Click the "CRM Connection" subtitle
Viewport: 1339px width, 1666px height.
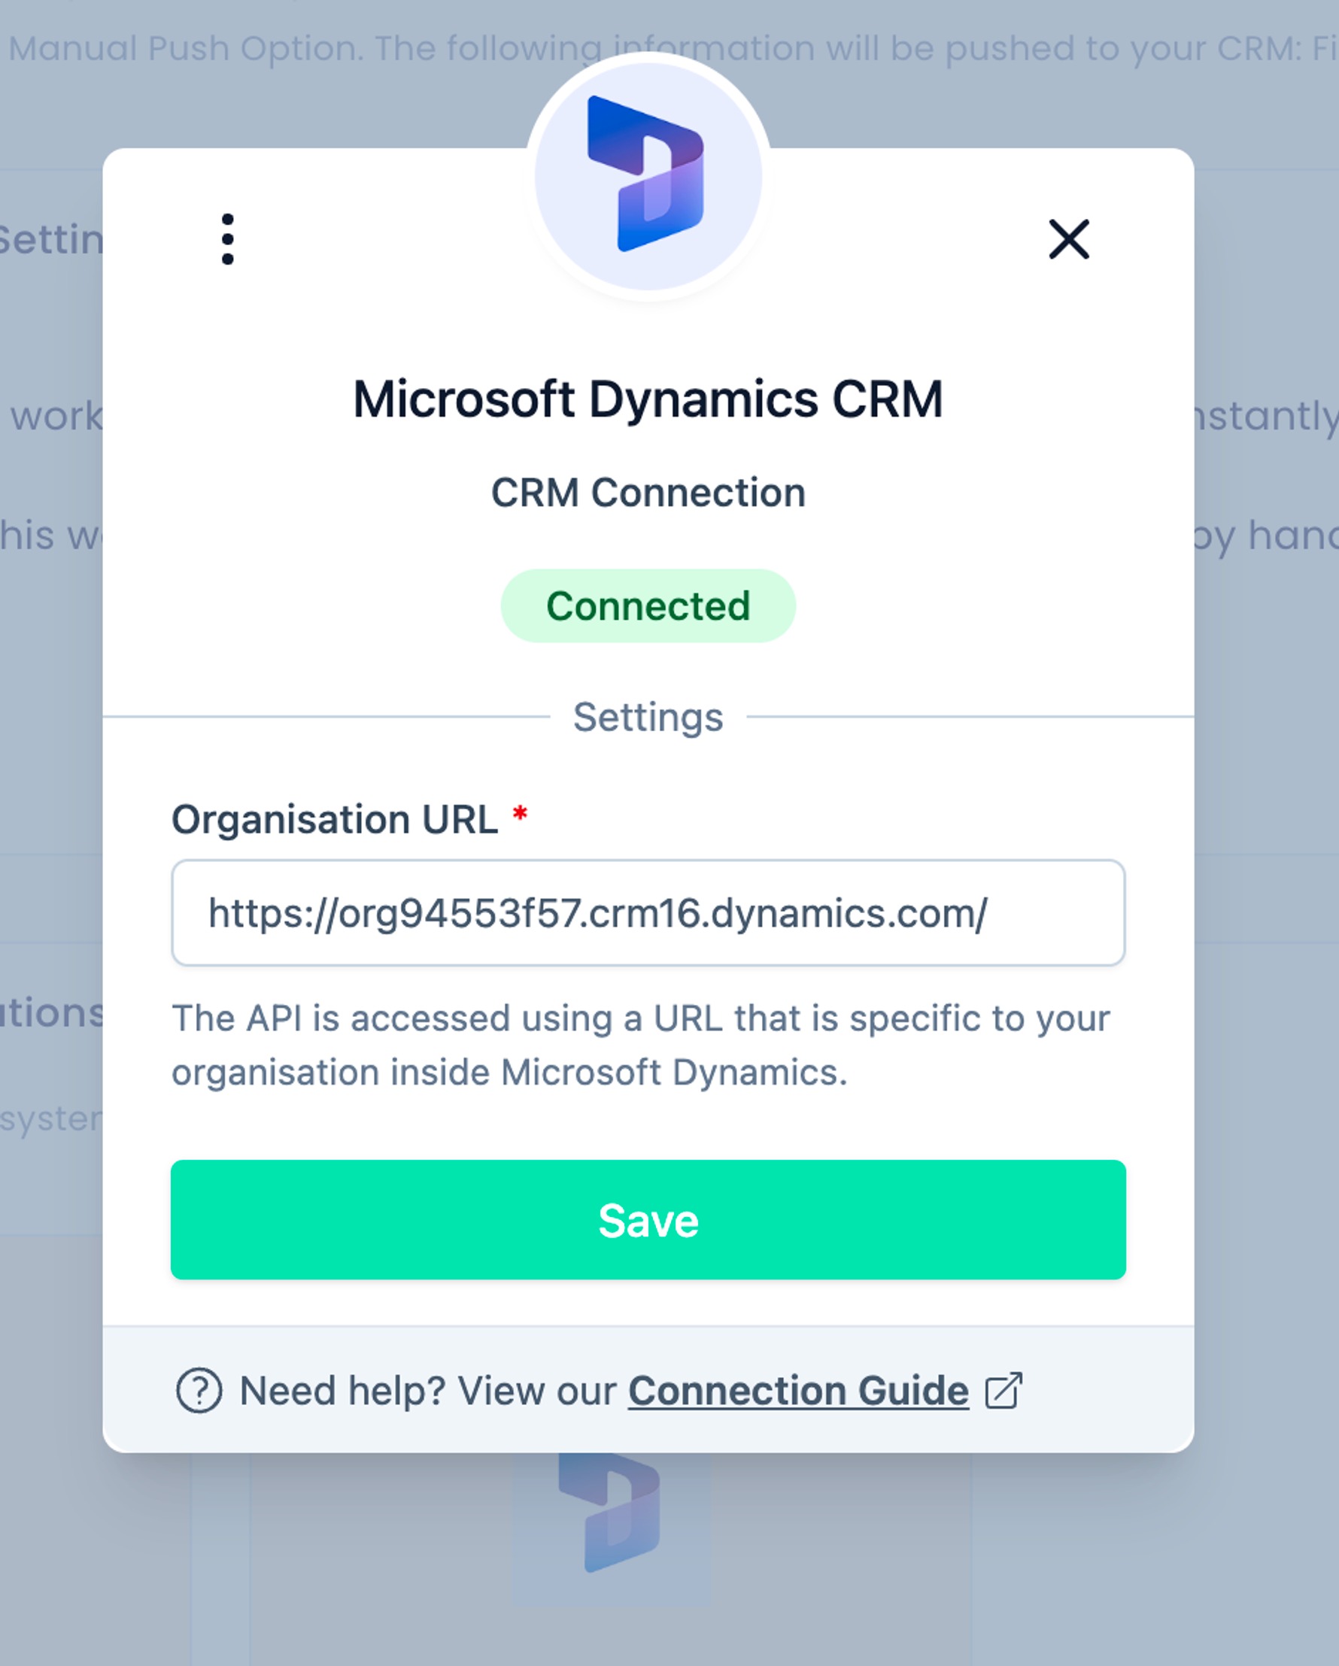point(648,492)
